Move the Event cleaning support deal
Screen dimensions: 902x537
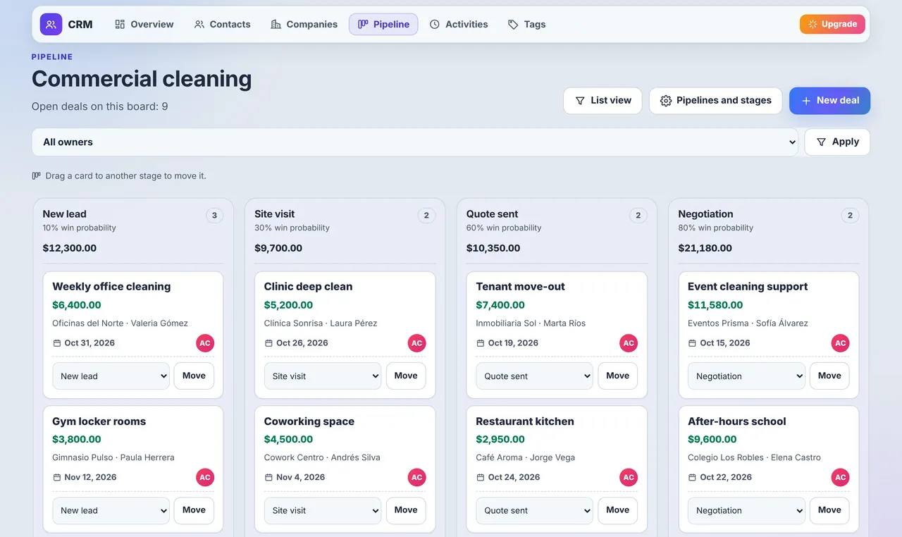point(829,376)
